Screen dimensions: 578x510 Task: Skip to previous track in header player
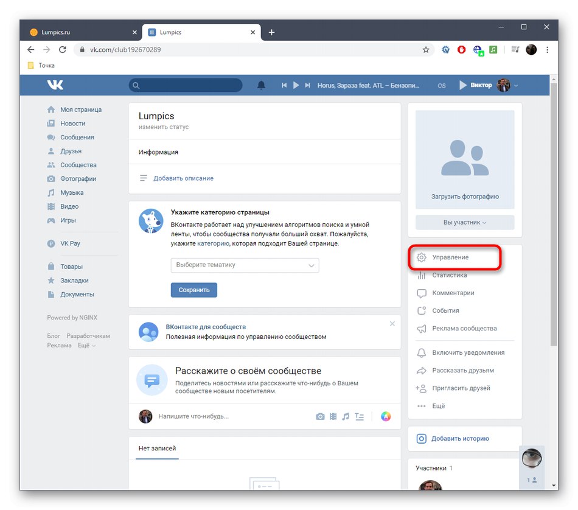tap(284, 85)
